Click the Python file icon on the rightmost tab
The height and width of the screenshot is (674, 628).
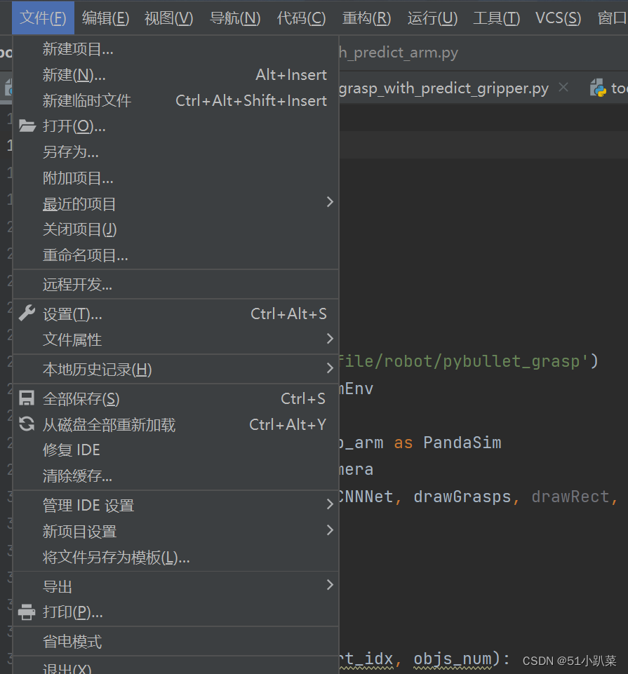[597, 88]
